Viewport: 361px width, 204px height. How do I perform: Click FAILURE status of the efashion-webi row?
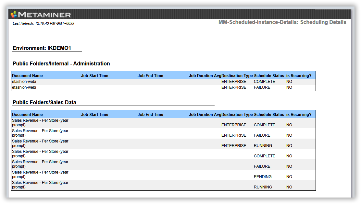coord(262,87)
